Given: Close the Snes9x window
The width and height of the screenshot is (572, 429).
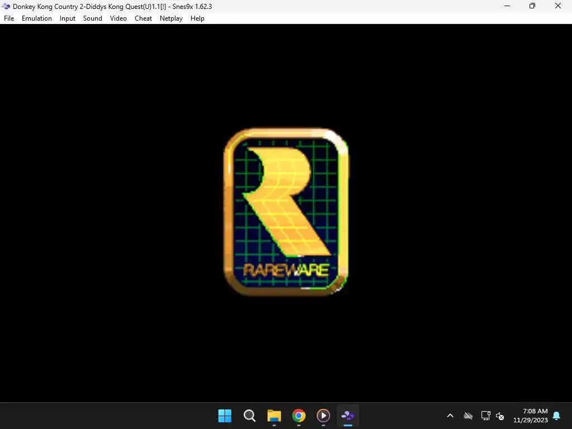Looking at the screenshot, I should [558, 6].
